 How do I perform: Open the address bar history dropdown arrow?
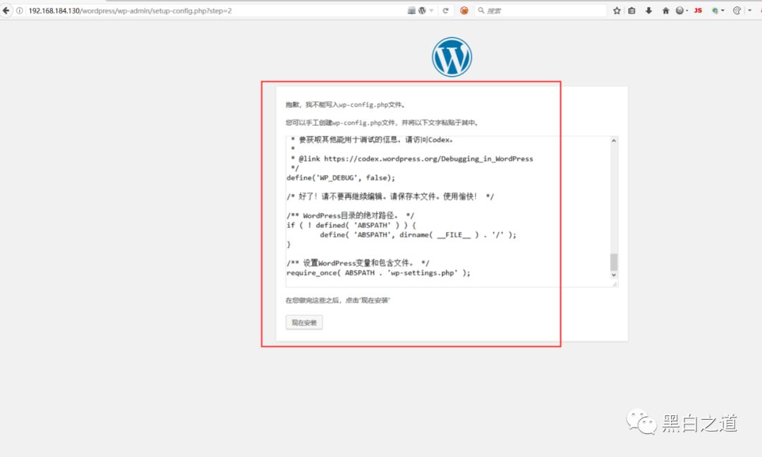click(x=432, y=11)
